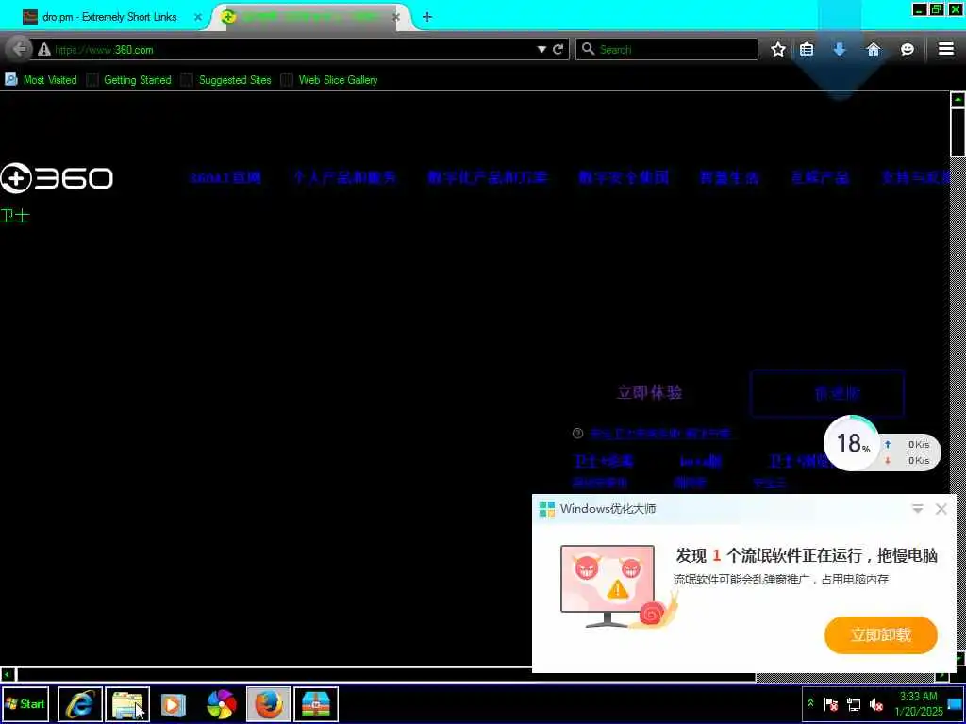The height and width of the screenshot is (724, 966).
Task: Click the blue tray icon beside the clock
Action: (x=955, y=703)
